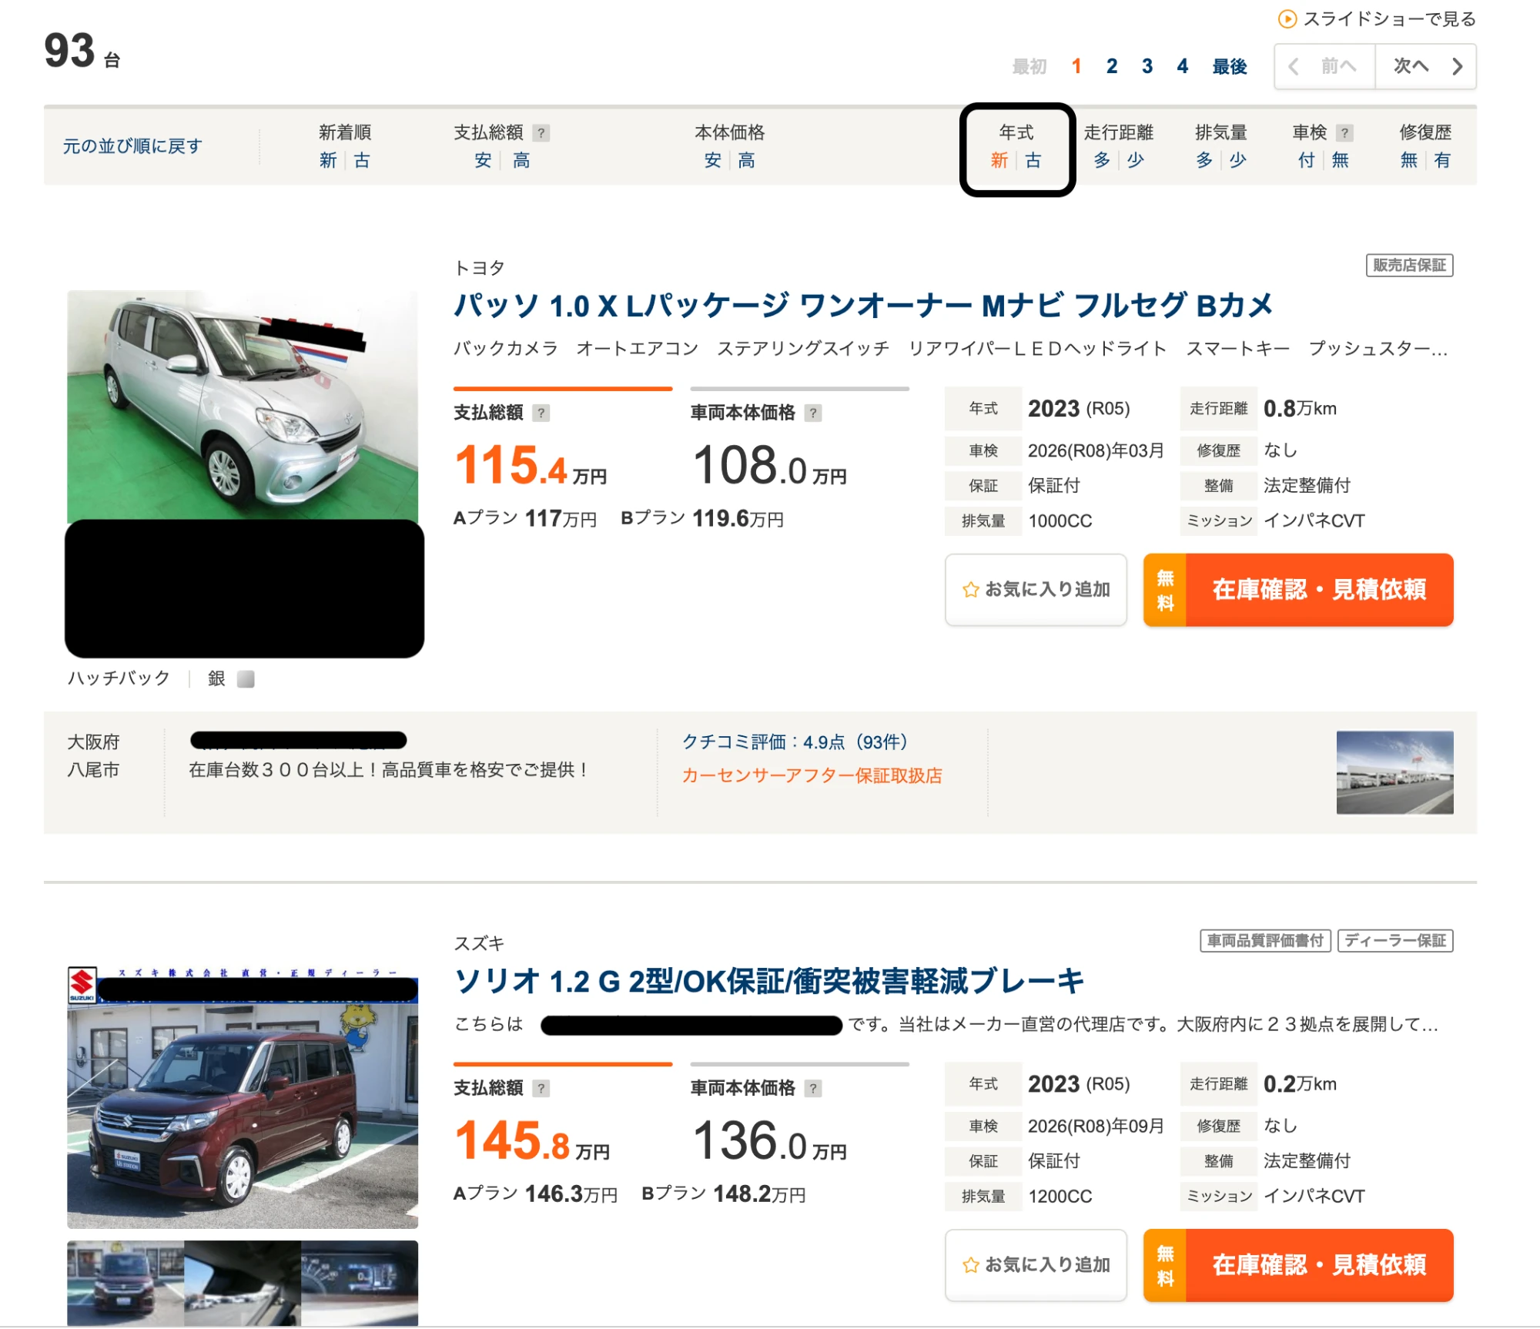Viewport: 1540px width, 1329px height.
Task: Click the next page chevron arrow
Action: 1457,67
